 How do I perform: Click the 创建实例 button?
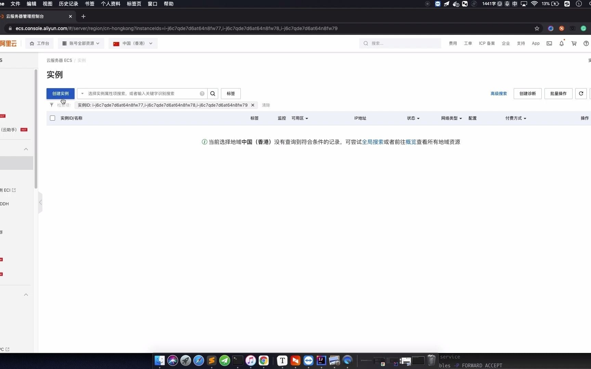[x=60, y=93]
